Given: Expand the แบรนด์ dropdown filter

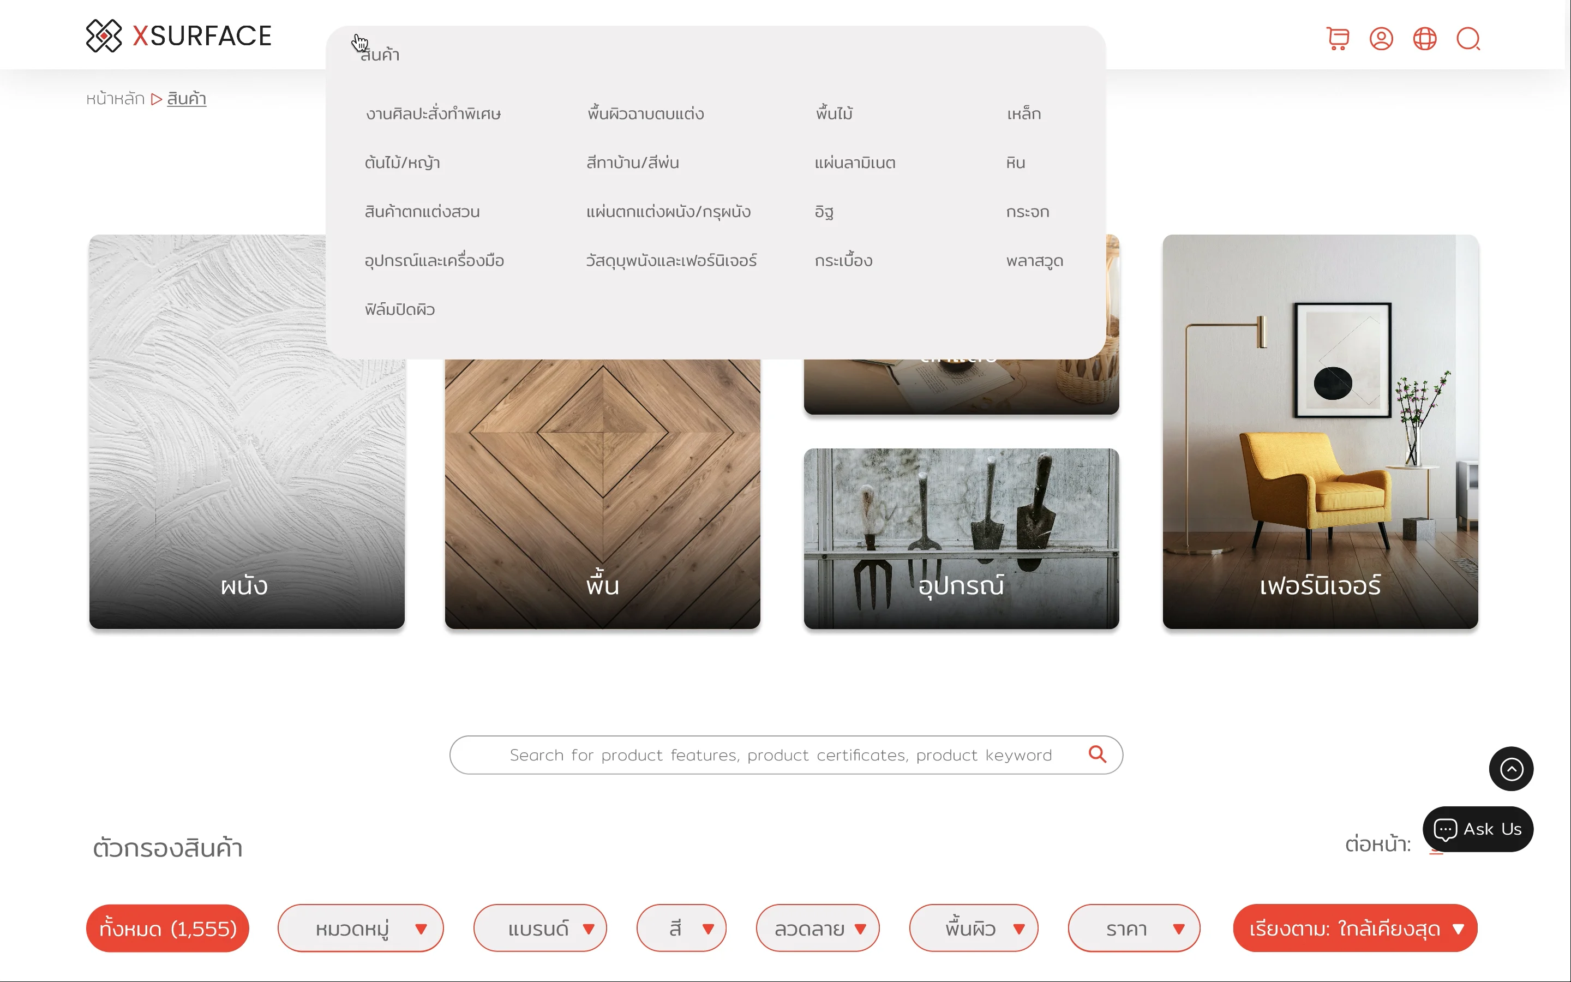Looking at the screenshot, I should [x=539, y=928].
